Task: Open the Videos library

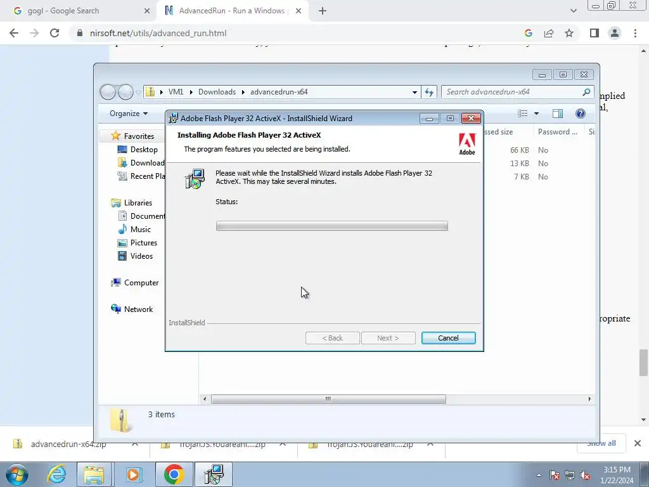Action: coord(136,256)
